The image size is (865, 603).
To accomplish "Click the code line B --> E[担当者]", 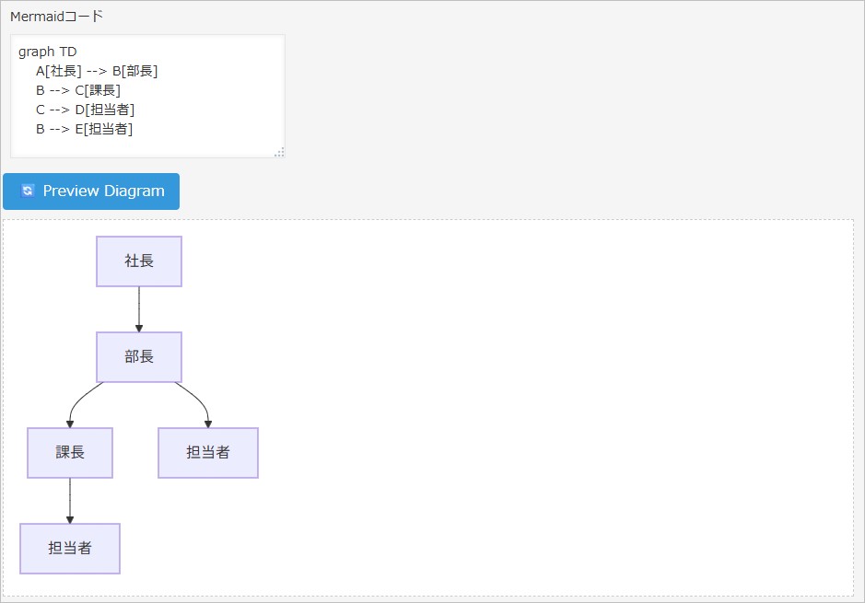I will pyautogui.click(x=85, y=129).
